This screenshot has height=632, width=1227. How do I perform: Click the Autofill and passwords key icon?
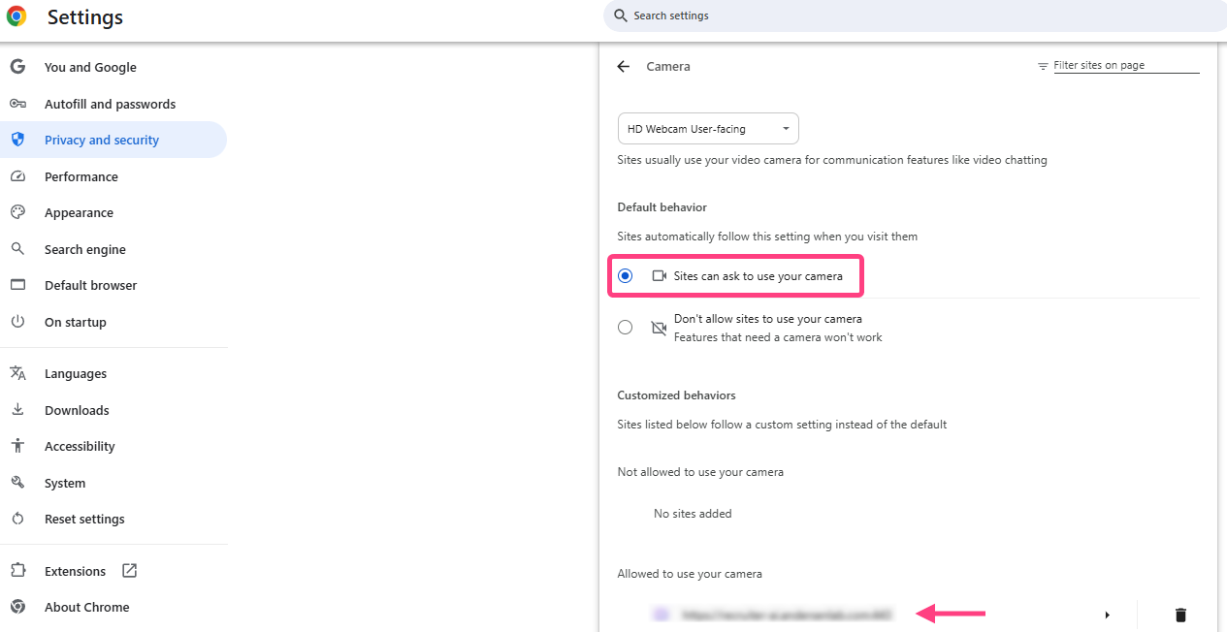coord(17,104)
